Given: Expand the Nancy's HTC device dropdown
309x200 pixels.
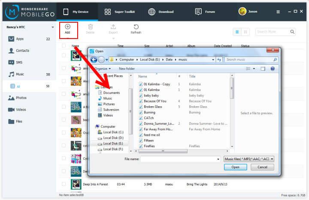Looking at the screenshot, I should (x=53, y=27).
